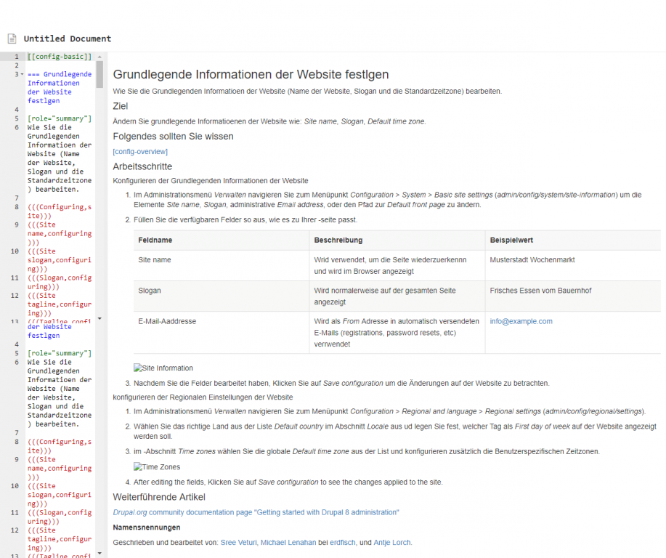Collapse the section fold arrow at line 3
The image size is (666, 558).
tap(23, 74)
